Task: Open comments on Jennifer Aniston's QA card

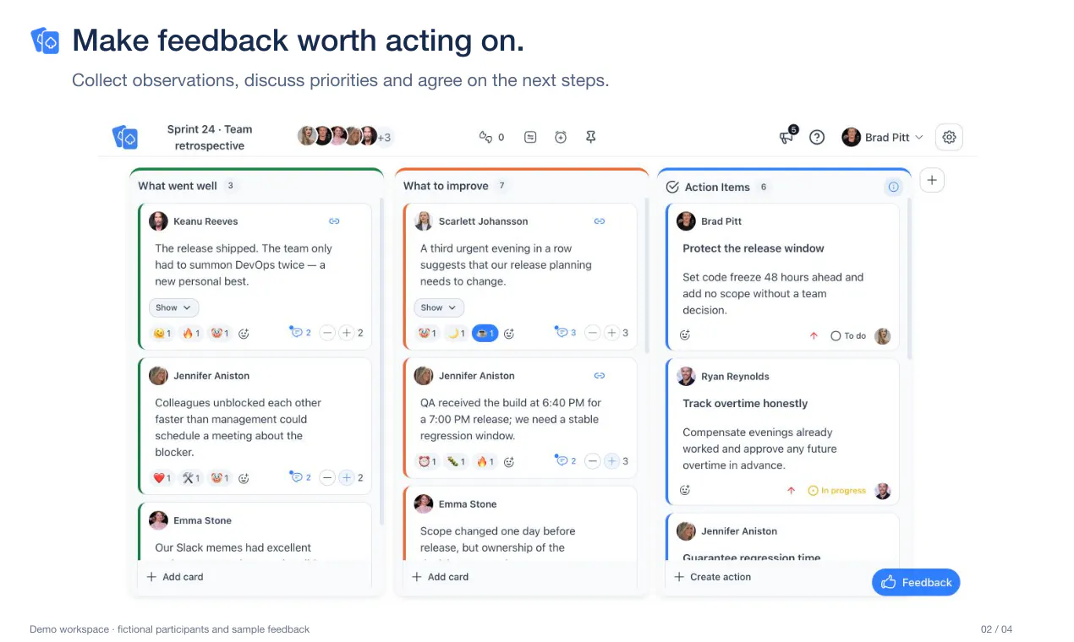Action: [566, 461]
